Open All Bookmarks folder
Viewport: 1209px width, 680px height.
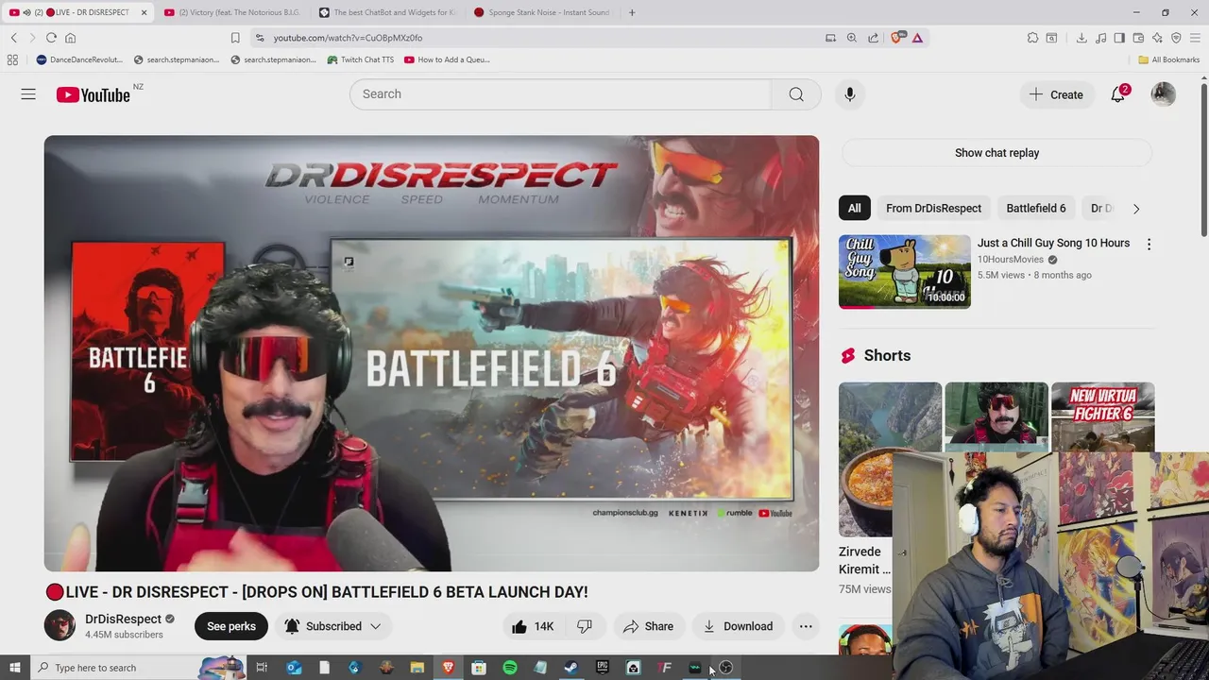tap(1168, 59)
